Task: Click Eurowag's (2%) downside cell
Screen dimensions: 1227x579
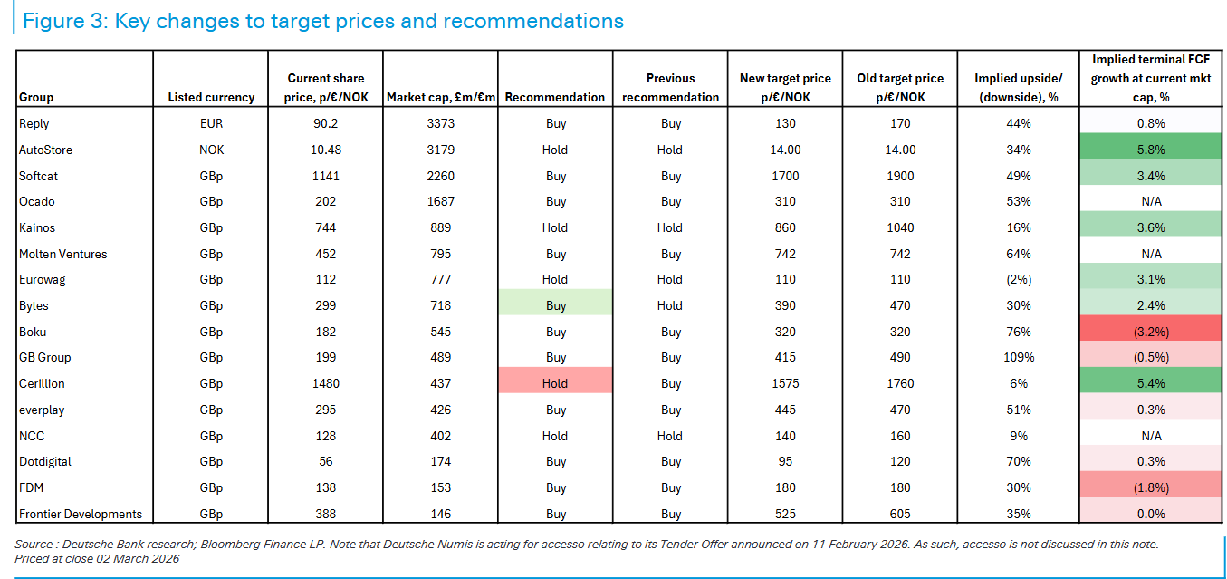Action: tap(1019, 279)
